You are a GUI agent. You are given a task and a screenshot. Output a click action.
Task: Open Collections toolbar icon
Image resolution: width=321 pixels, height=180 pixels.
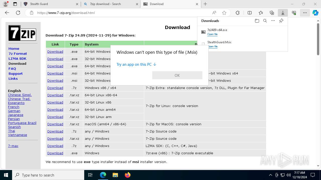(x=272, y=13)
